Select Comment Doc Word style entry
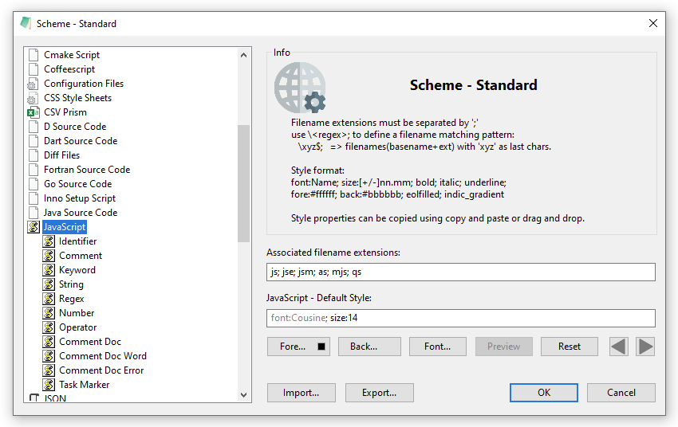The image size is (678, 427). [x=103, y=356]
